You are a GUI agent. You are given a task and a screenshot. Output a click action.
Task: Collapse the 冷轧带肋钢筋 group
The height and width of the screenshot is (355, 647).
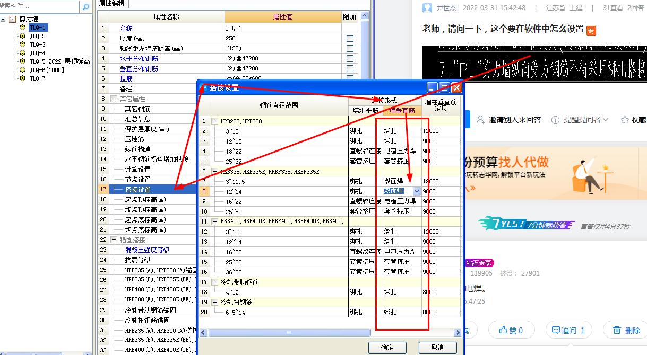click(215, 282)
